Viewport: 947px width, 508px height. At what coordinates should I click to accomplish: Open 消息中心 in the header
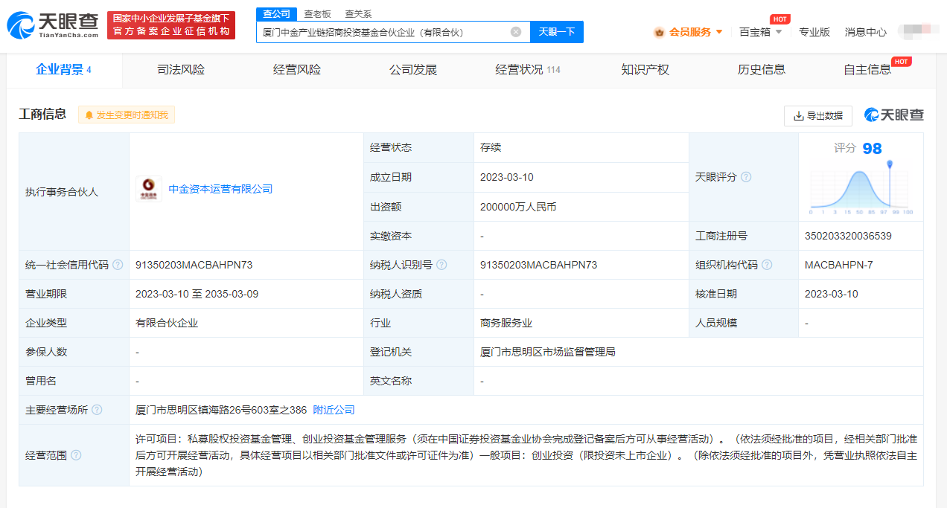pyautogui.click(x=866, y=32)
